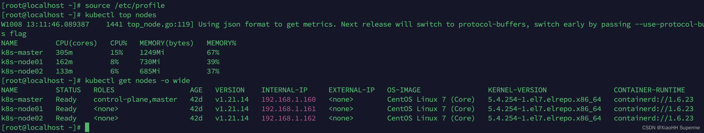Click the 'kubectl top nodes' command text
704x133 pixels.
(120, 15)
